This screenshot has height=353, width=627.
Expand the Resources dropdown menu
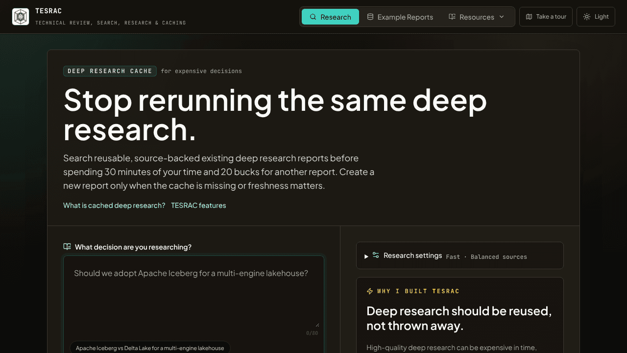476,17
